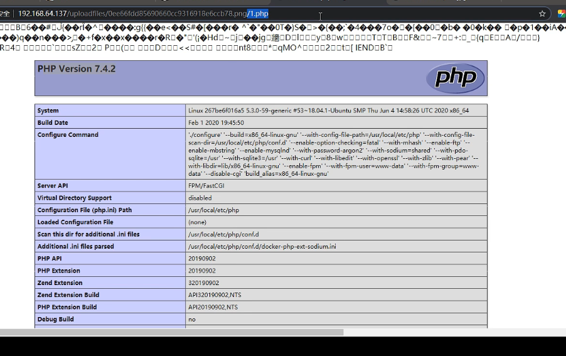Select the 'PHP API' label
Image resolution: width=566 pixels, height=356 pixels.
pyautogui.click(x=50, y=259)
